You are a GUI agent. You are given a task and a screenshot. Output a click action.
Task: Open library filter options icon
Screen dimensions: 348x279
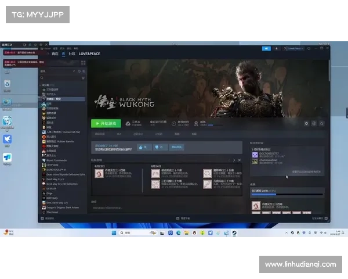(x=83, y=77)
